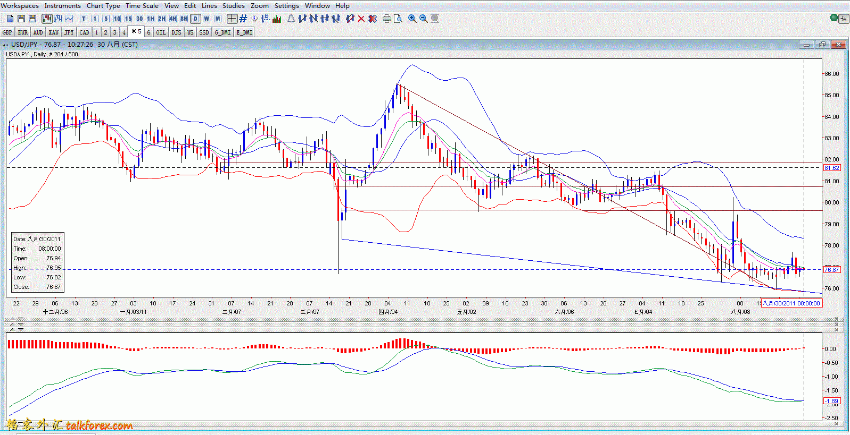Open the Time Scale menu
Image resolution: width=850 pixels, height=435 pixels.
(142, 6)
